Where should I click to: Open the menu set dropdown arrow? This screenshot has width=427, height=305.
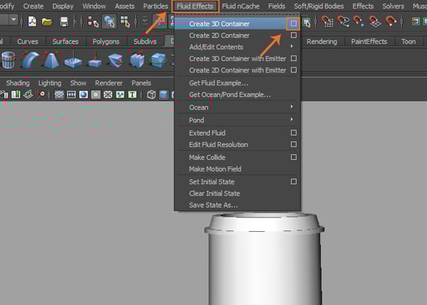(14, 20)
